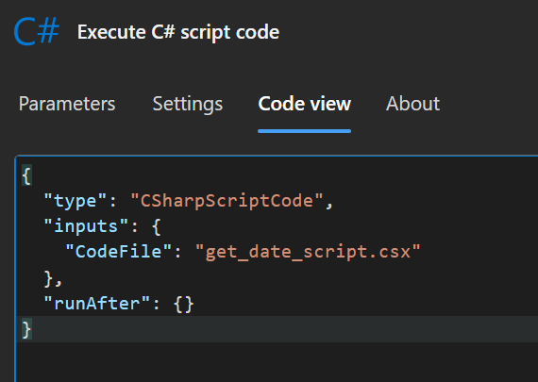This screenshot has height=382, width=538.
Task: Click the empty {} after runAfter
Action: 183,304
